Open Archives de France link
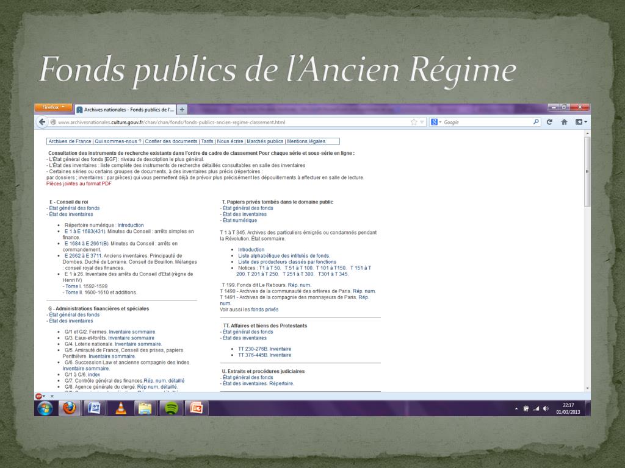This screenshot has width=625, height=468. coord(70,141)
